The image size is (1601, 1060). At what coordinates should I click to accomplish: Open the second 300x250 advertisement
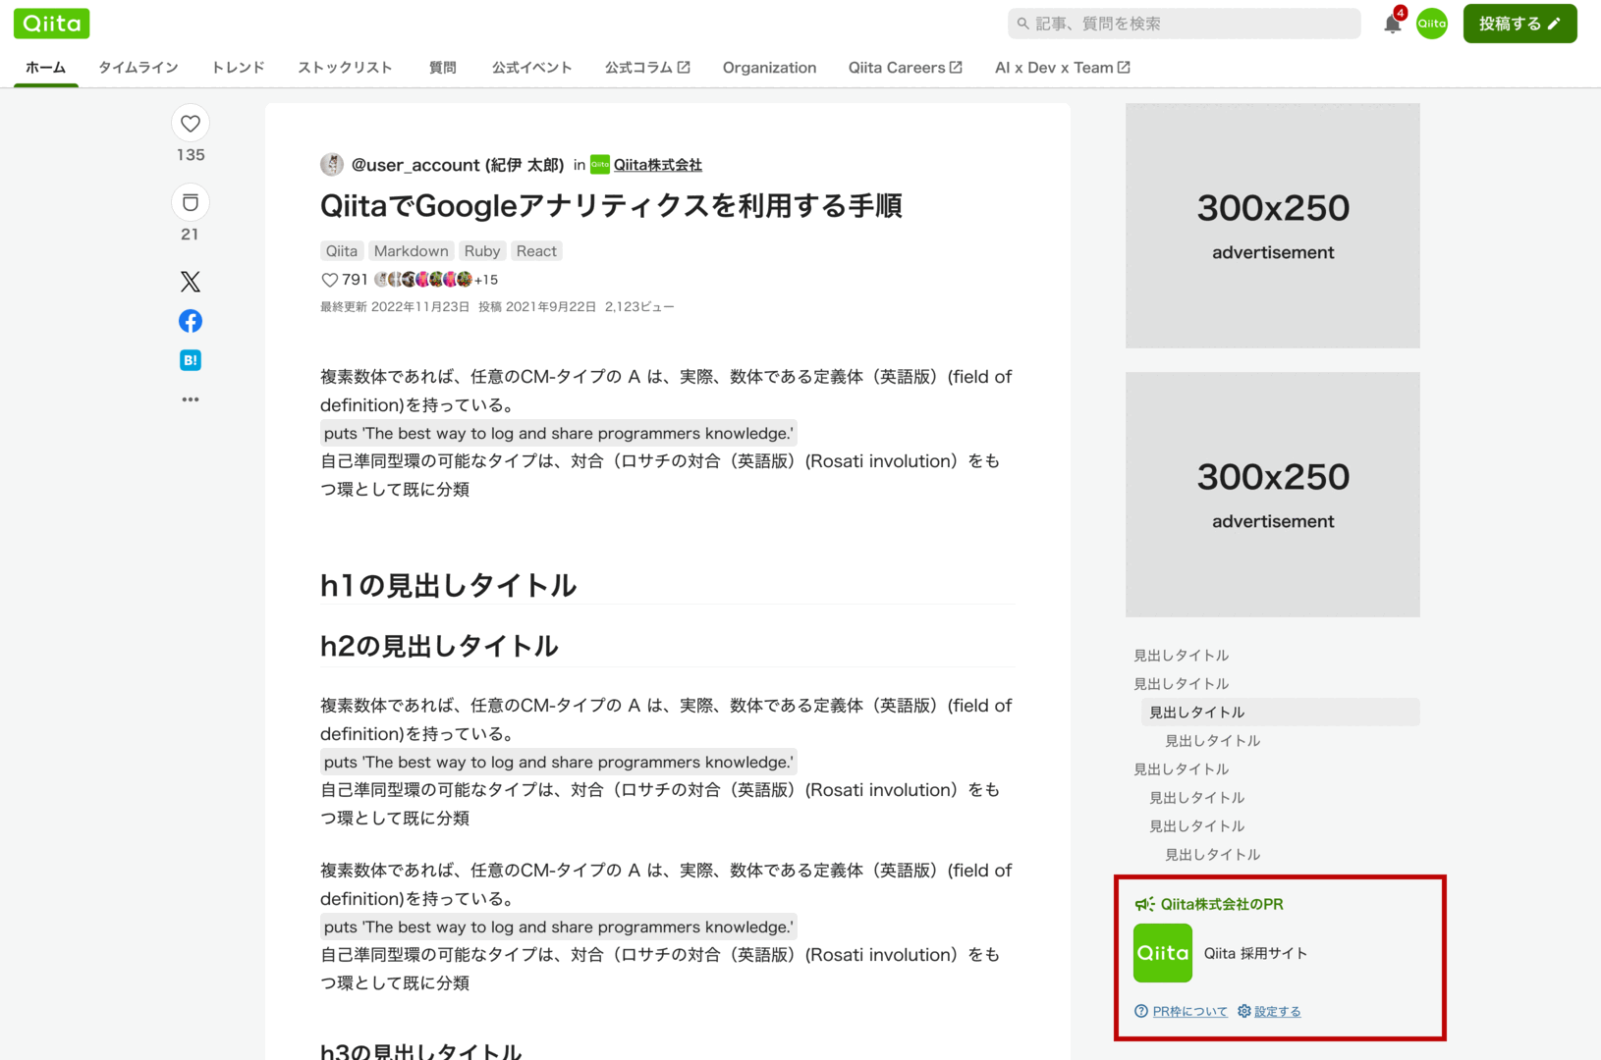pos(1273,495)
